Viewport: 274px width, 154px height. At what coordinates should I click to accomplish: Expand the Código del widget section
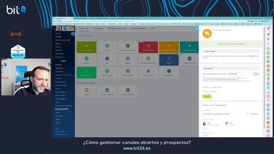tap(231, 51)
